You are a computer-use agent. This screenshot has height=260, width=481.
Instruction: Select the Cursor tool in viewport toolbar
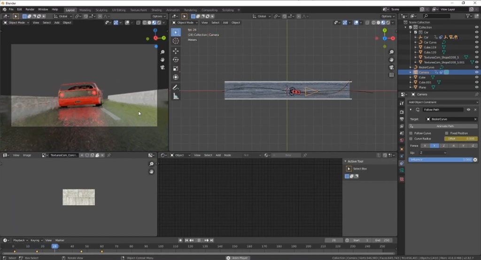(176, 41)
